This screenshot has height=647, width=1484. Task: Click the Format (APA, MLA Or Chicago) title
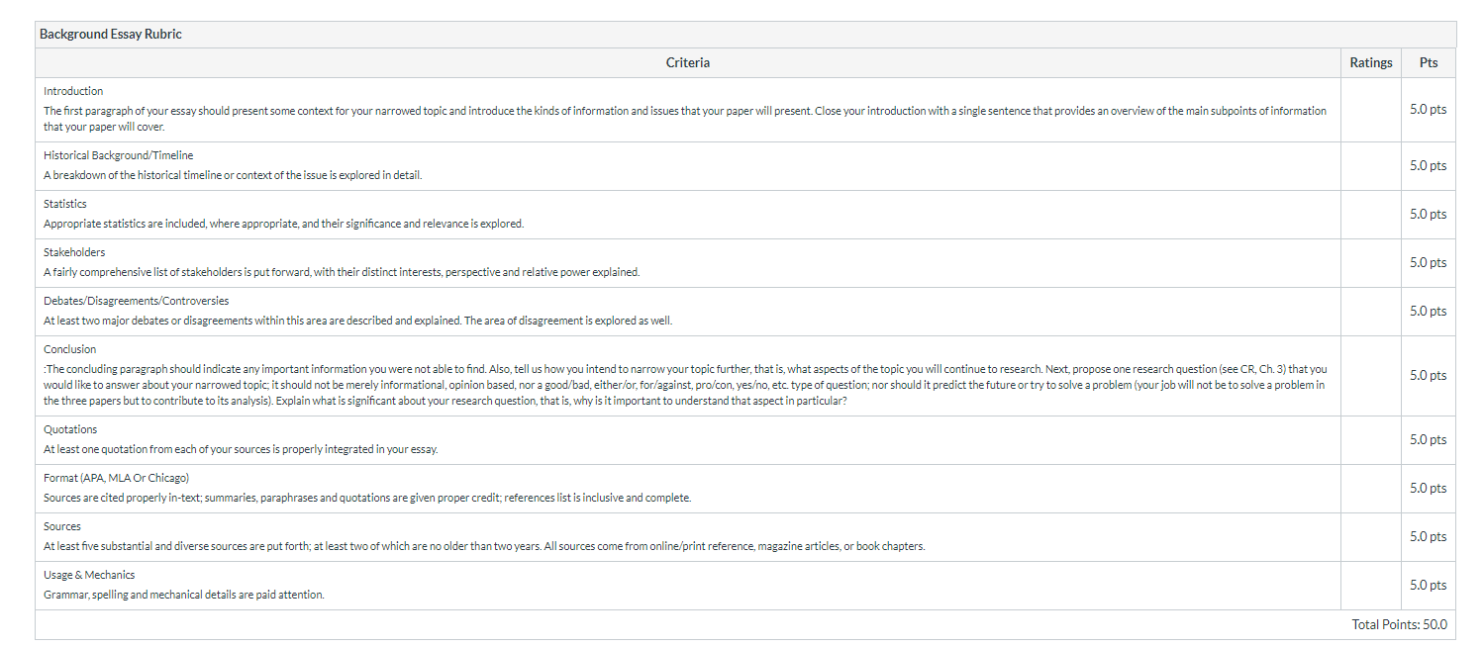coord(117,478)
